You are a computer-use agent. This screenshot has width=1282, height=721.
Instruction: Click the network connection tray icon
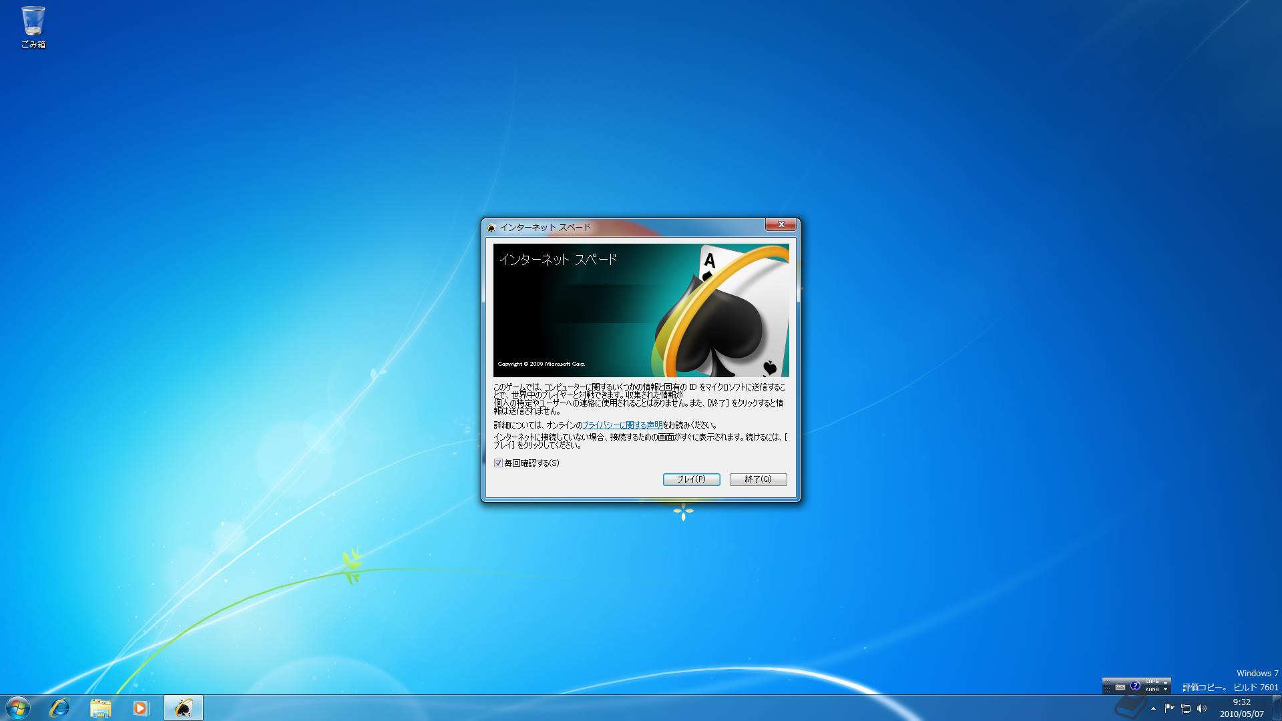click(x=1186, y=708)
